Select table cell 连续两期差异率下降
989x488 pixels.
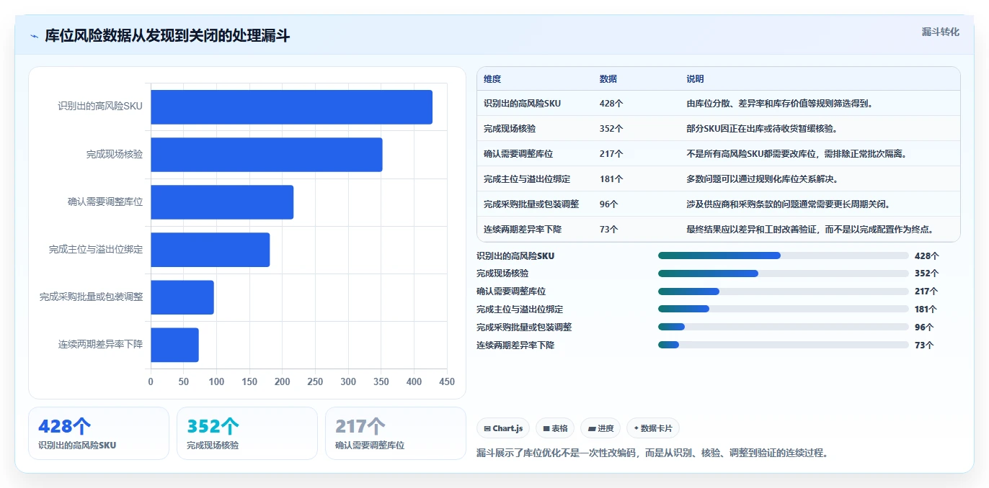(x=523, y=230)
